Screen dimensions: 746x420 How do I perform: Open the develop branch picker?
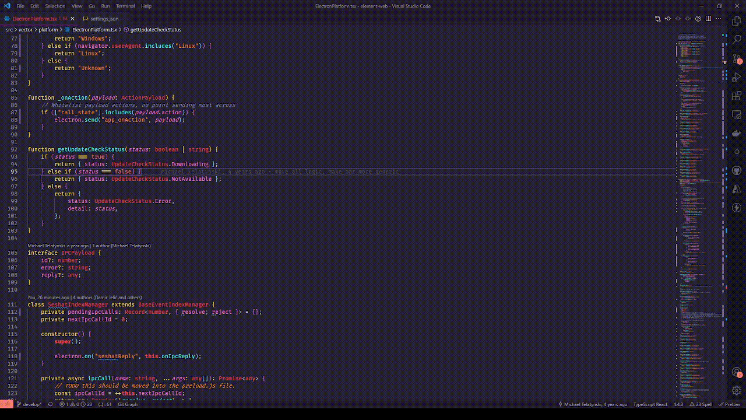(x=29, y=404)
